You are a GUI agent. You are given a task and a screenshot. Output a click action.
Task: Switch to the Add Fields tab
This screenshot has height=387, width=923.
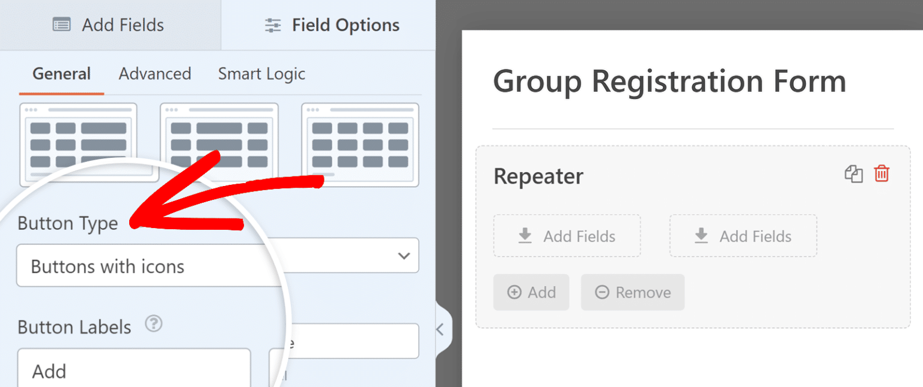pos(107,25)
